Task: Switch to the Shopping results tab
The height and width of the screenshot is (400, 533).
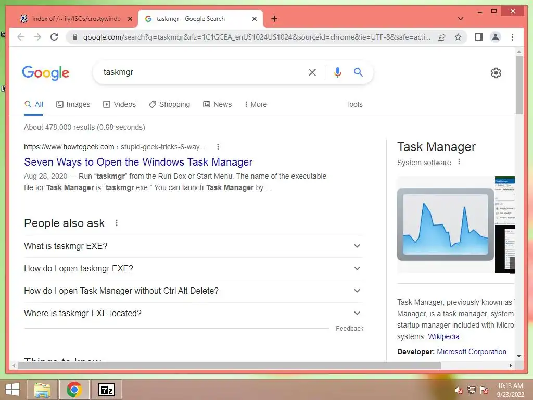Action: point(169,104)
